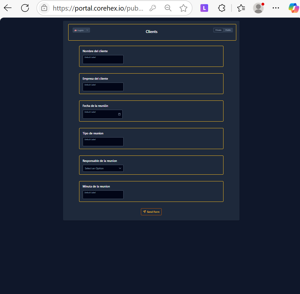Click the browser profile avatar
The image size is (300, 294).
point(258,8)
